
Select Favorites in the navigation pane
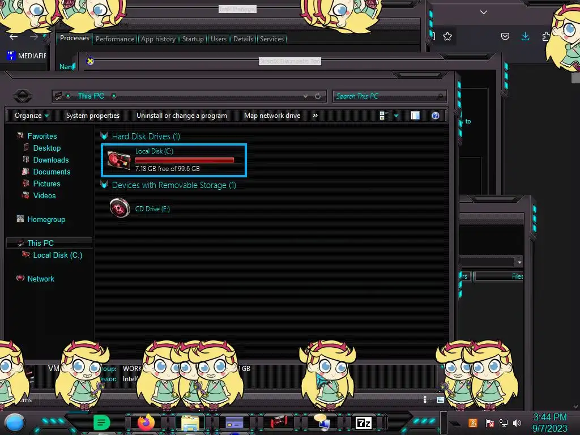coord(42,136)
